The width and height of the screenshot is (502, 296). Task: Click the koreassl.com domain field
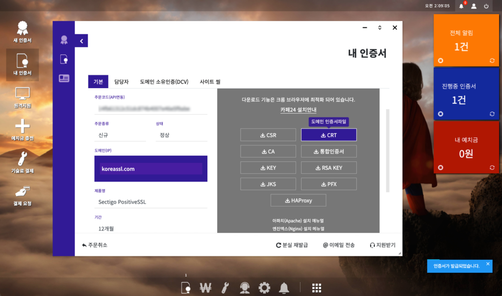point(151,169)
